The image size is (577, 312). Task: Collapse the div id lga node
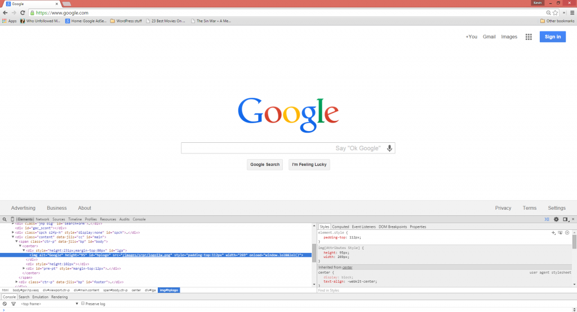click(24, 250)
